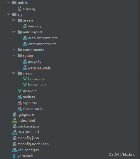Collapse the views folder arrow
The width and height of the screenshot is (140, 159).
point(14,73)
